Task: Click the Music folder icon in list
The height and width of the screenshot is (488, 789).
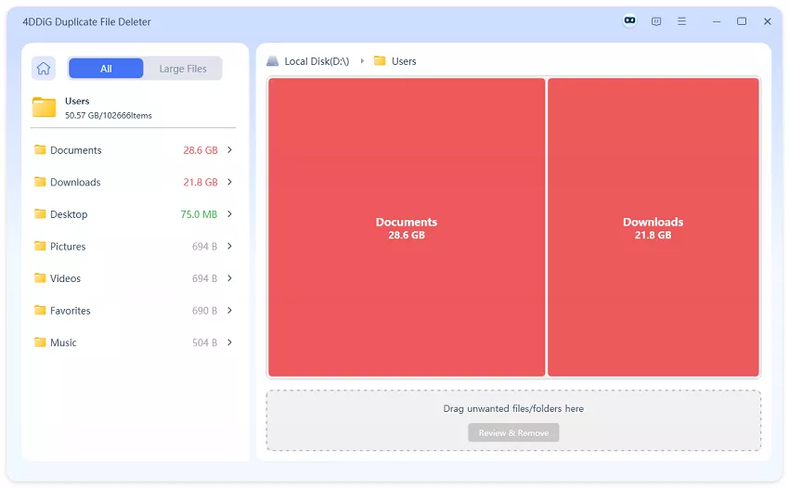Action: tap(40, 342)
